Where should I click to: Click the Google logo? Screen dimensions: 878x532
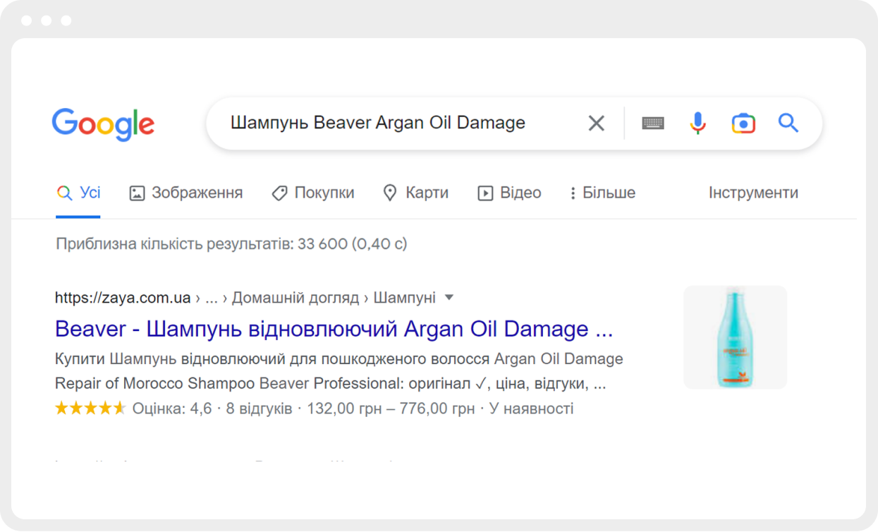tap(103, 124)
